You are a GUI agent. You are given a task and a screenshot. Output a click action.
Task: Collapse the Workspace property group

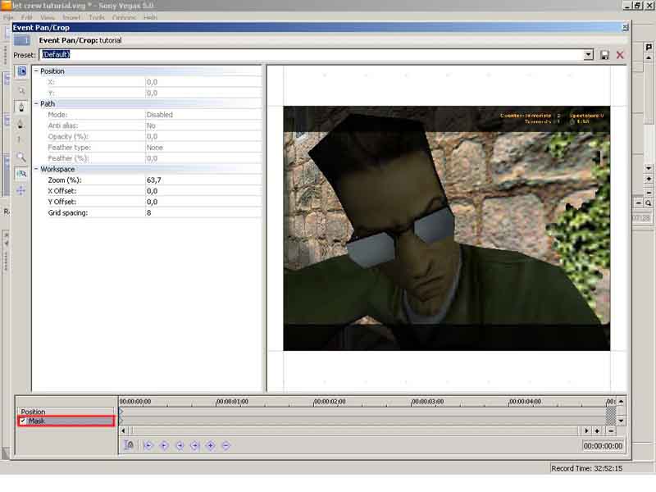tap(36, 169)
